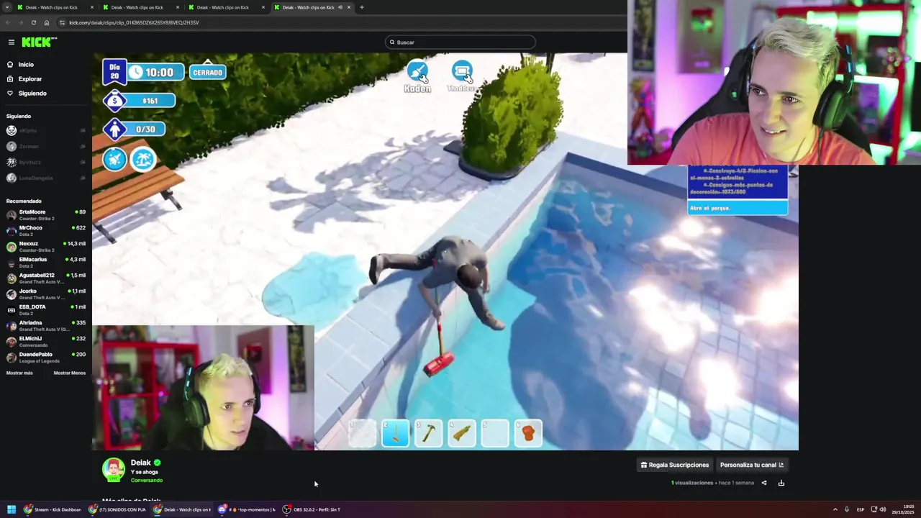Image resolution: width=921 pixels, height=518 pixels.
Task: Open recommended channel SrtaMoore
Action: click(x=46, y=214)
